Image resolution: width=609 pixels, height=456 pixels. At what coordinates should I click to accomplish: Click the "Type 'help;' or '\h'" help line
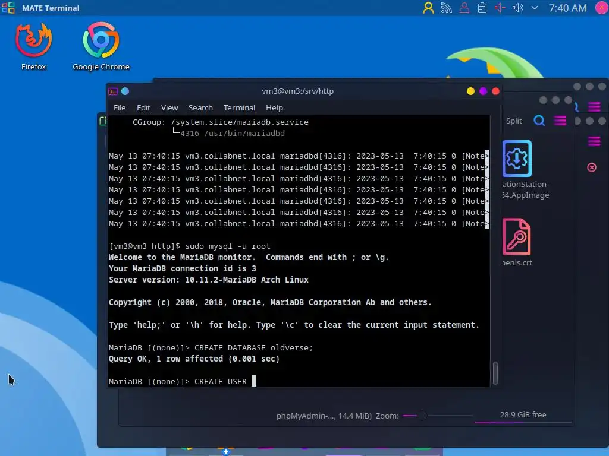click(x=294, y=325)
